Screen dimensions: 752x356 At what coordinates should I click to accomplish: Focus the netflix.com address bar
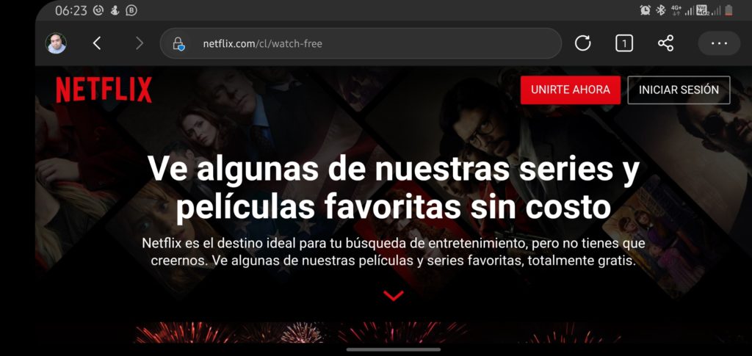(x=361, y=43)
